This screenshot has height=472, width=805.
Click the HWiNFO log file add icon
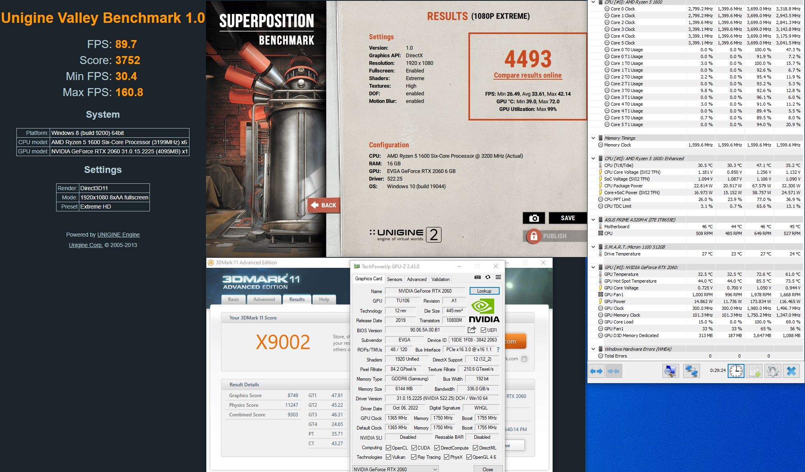pyautogui.click(x=755, y=371)
